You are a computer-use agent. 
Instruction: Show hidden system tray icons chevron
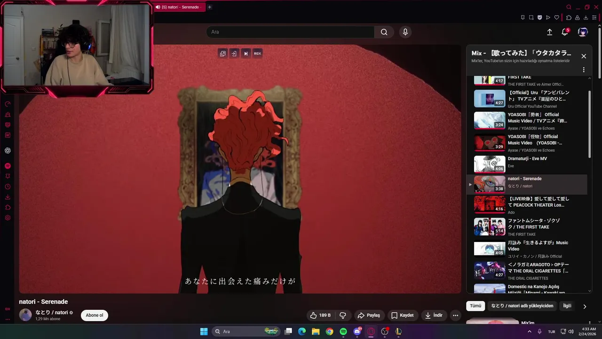(x=530, y=331)
